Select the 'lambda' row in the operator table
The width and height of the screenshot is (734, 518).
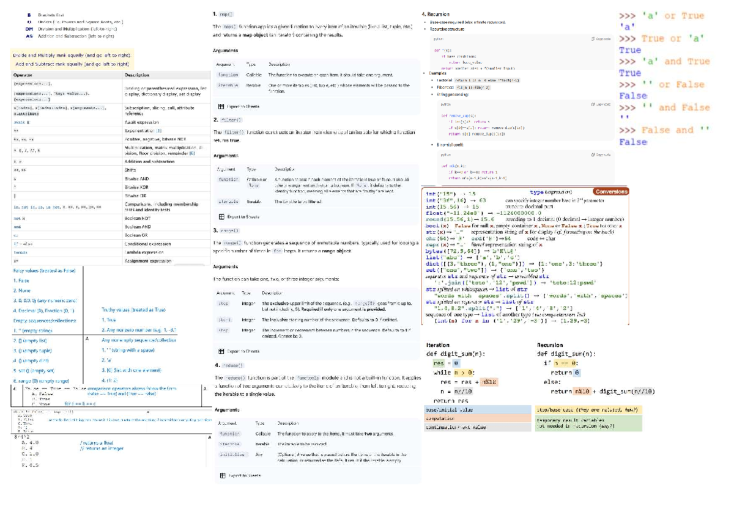[x=21, y=252]
